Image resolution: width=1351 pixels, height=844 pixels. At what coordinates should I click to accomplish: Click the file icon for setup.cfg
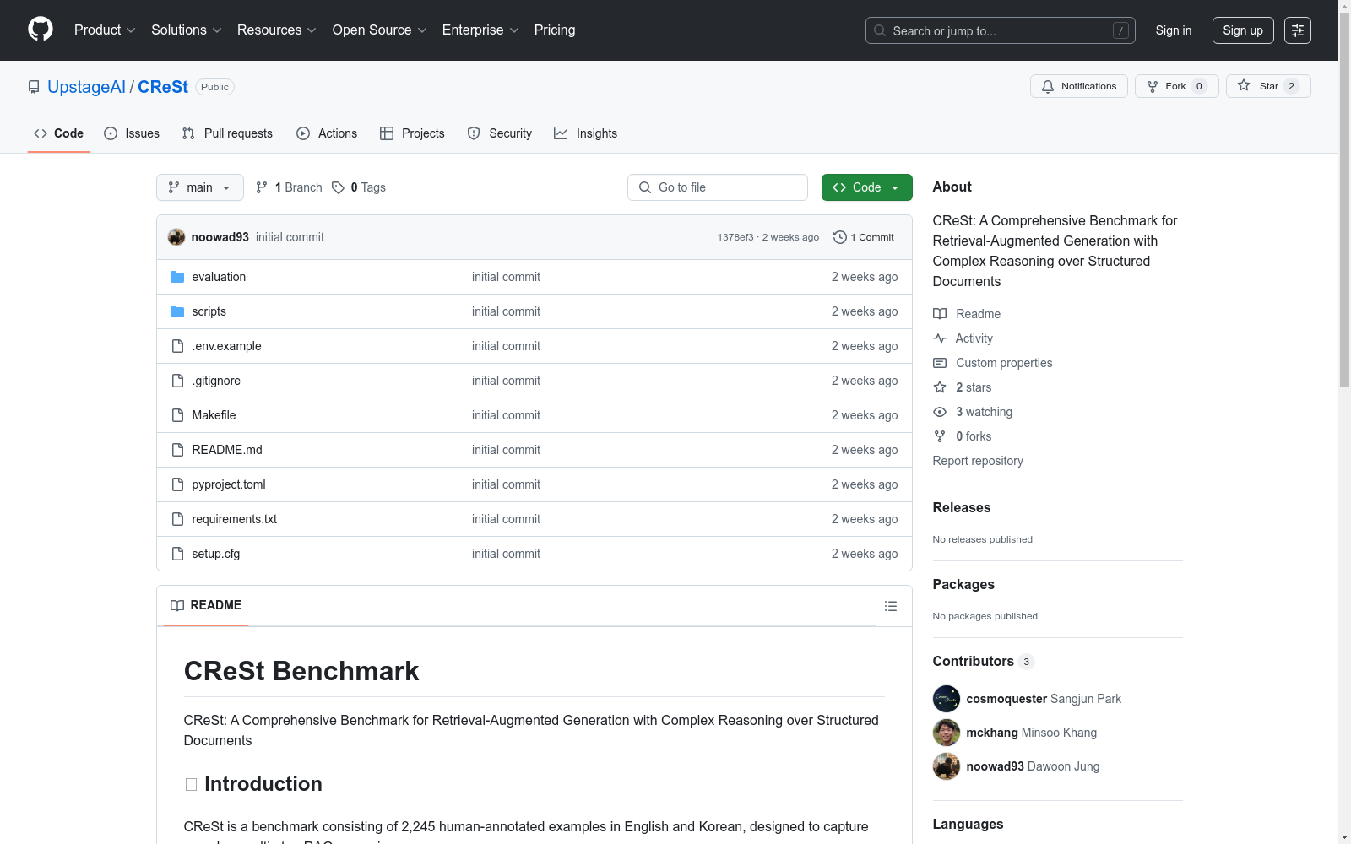pyautogui.click(x=177, y=554)
